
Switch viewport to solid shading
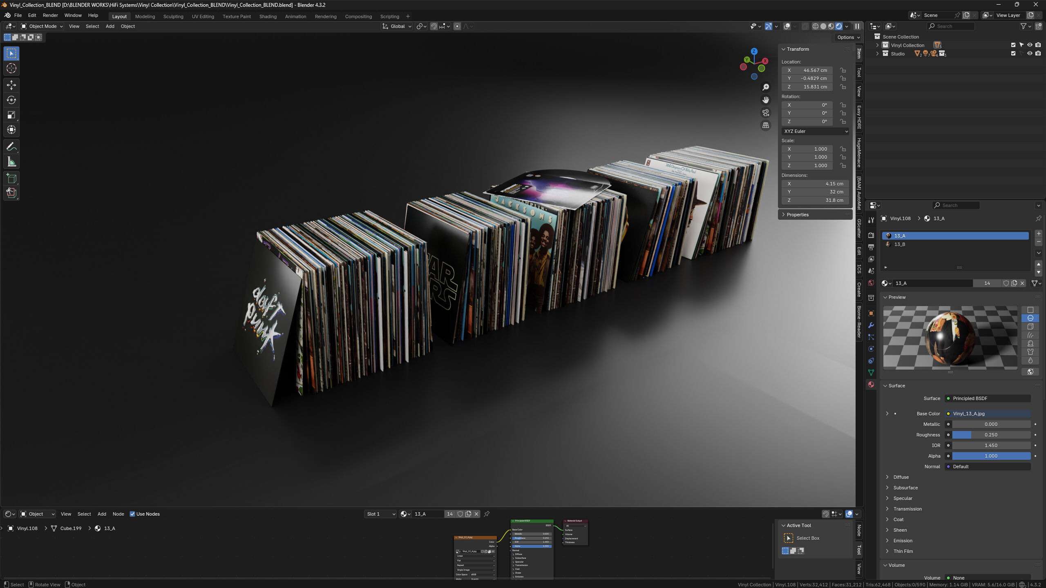823,26
